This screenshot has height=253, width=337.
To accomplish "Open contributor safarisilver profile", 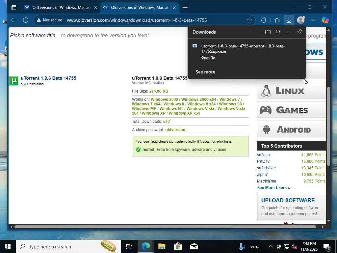I will click(x=267, y=168).
